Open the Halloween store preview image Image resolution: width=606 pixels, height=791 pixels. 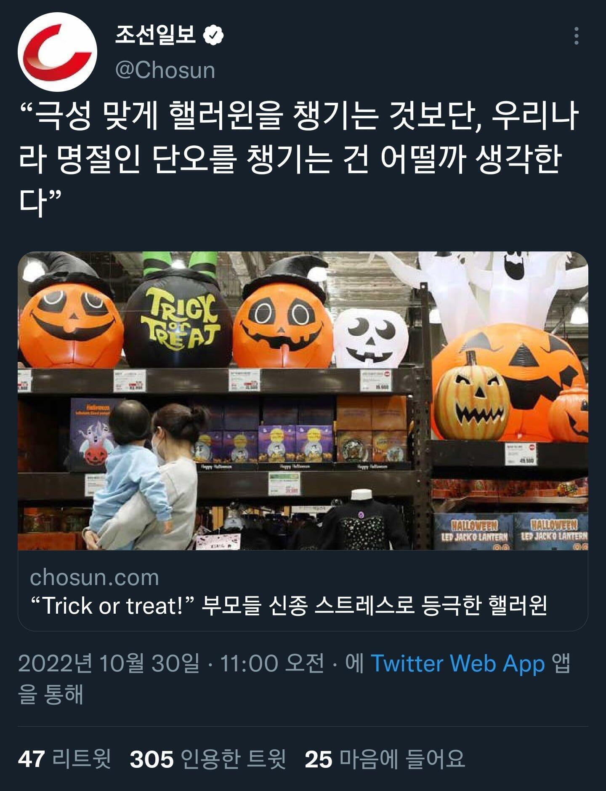[x=303, y=401]
